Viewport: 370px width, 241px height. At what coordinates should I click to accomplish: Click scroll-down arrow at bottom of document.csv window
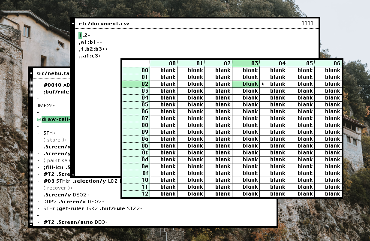pyautogui.click(x=73, y=174)
